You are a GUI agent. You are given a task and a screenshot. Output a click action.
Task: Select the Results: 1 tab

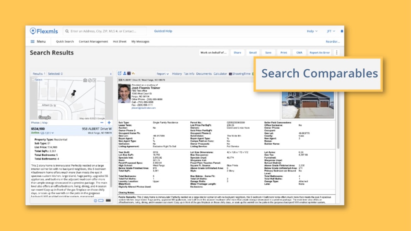click(x=39, y=74)
